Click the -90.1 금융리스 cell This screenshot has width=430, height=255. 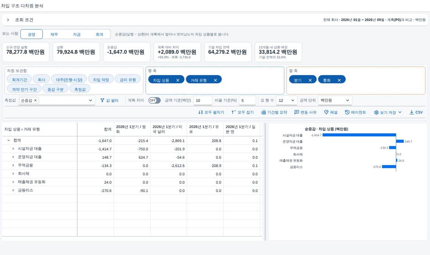132,191
